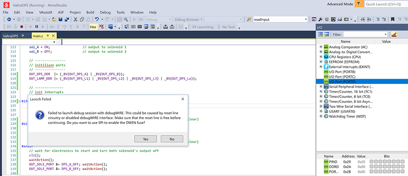408x176 pixels.
Task: Click the No Tool button
Action: 226,27
